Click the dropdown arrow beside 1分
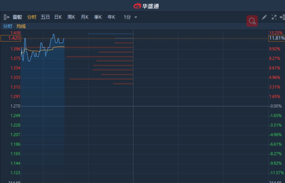285x183 pixels. pyautogui.click(x=136, y=17)
